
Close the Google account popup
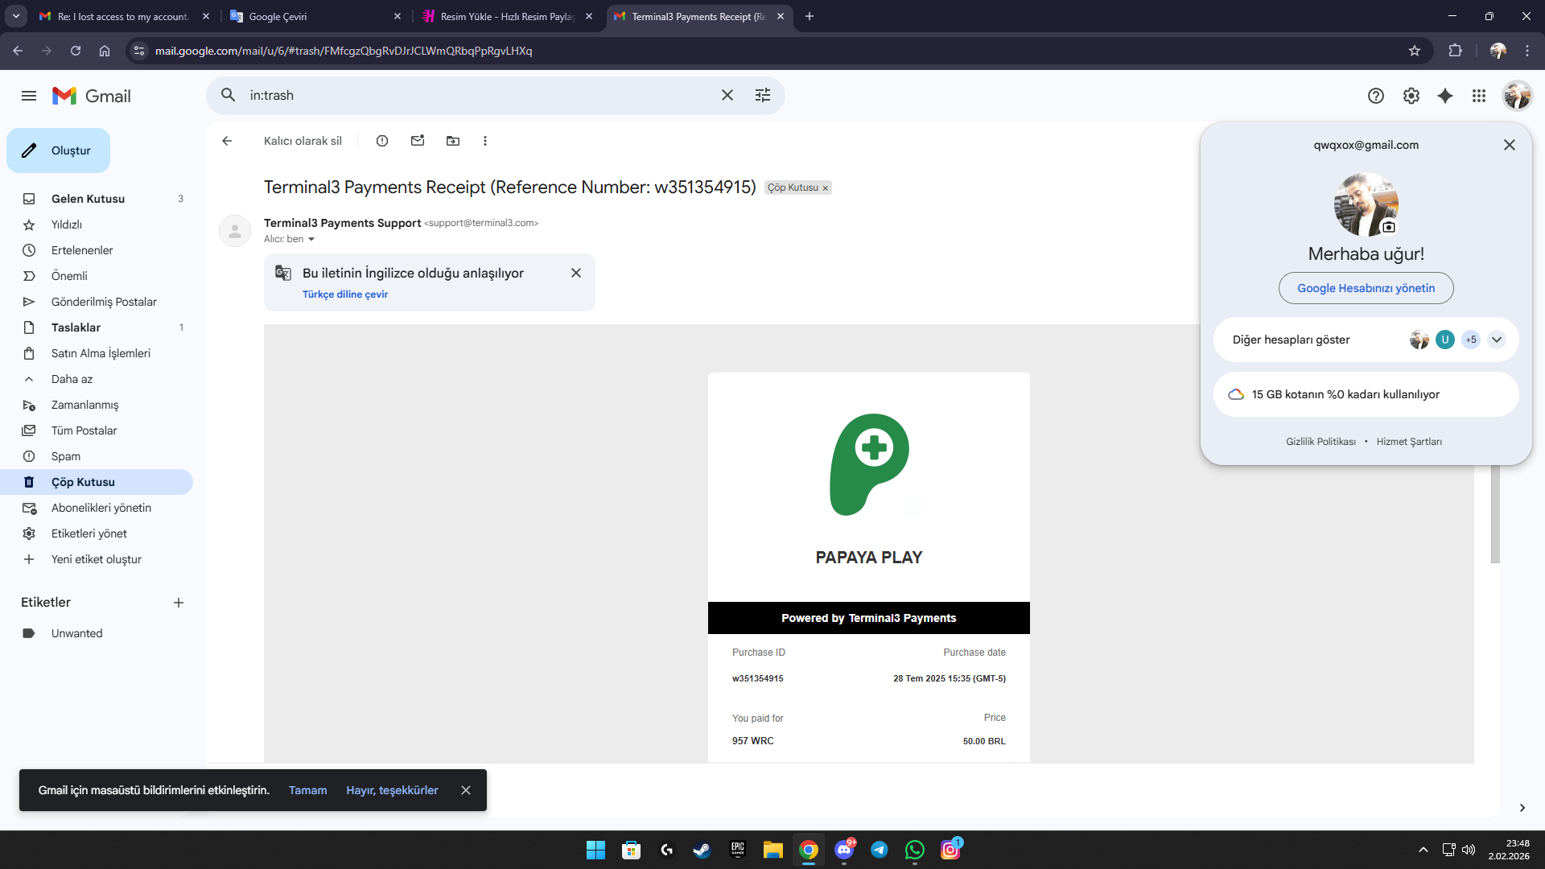(x=1510, y=145)
